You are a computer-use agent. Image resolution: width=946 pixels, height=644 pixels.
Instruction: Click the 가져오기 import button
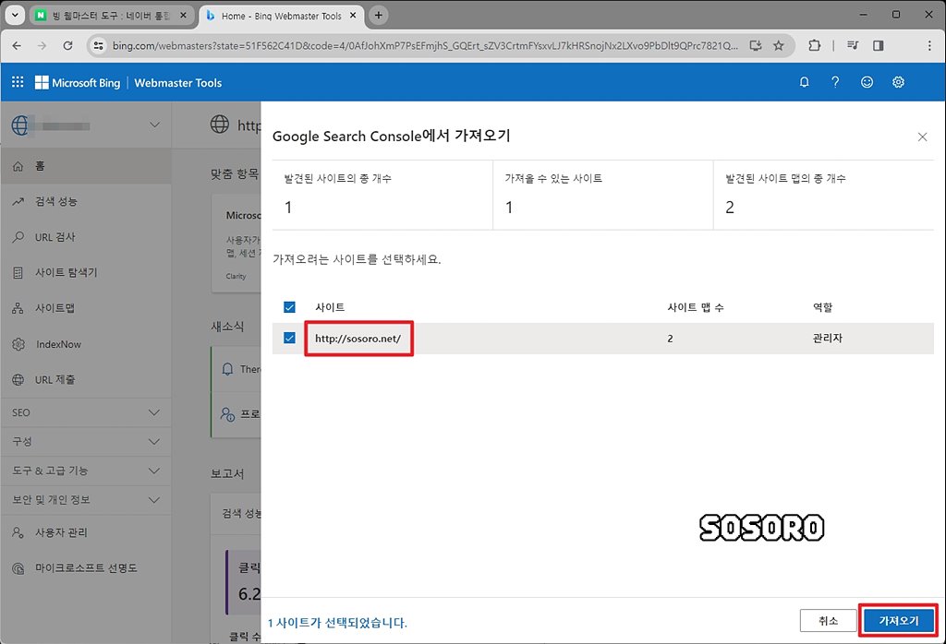click(x=899, y=621)
